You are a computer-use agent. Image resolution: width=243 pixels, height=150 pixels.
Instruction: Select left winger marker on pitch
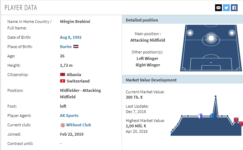190,33
